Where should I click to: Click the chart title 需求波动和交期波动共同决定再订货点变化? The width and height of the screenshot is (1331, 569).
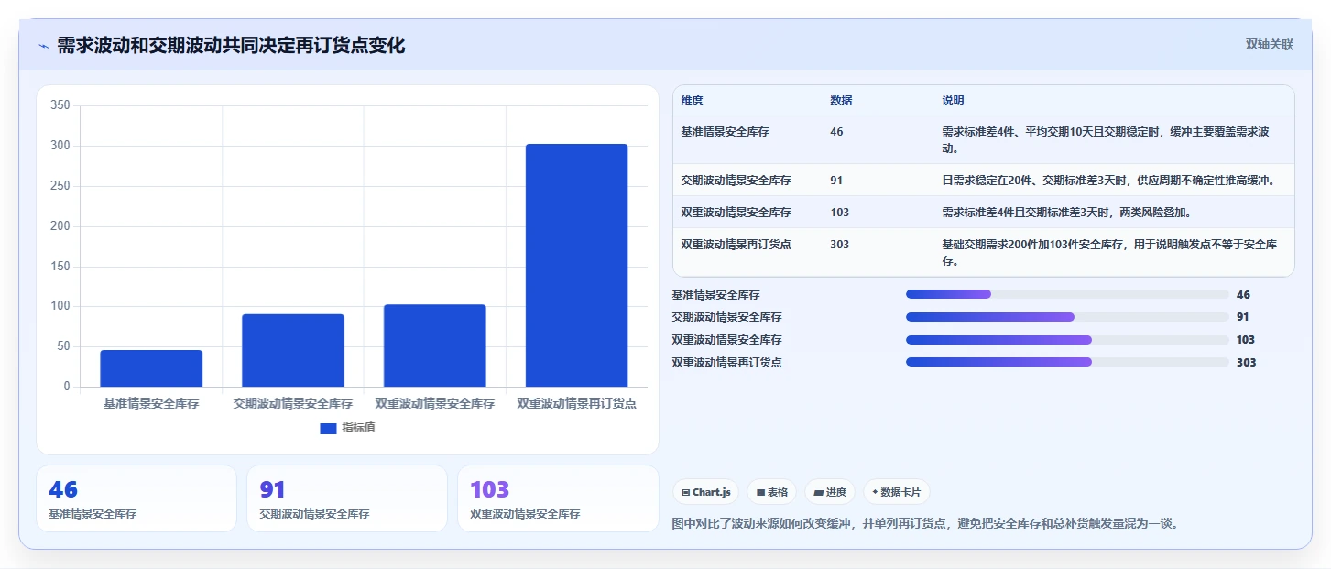point(231,46)
